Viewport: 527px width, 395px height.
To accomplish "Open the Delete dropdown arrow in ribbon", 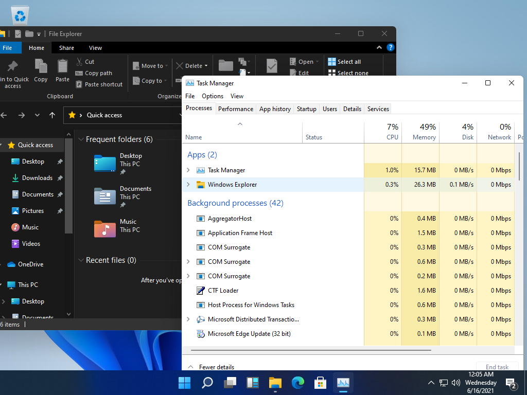I will click(x=206, y=66).
